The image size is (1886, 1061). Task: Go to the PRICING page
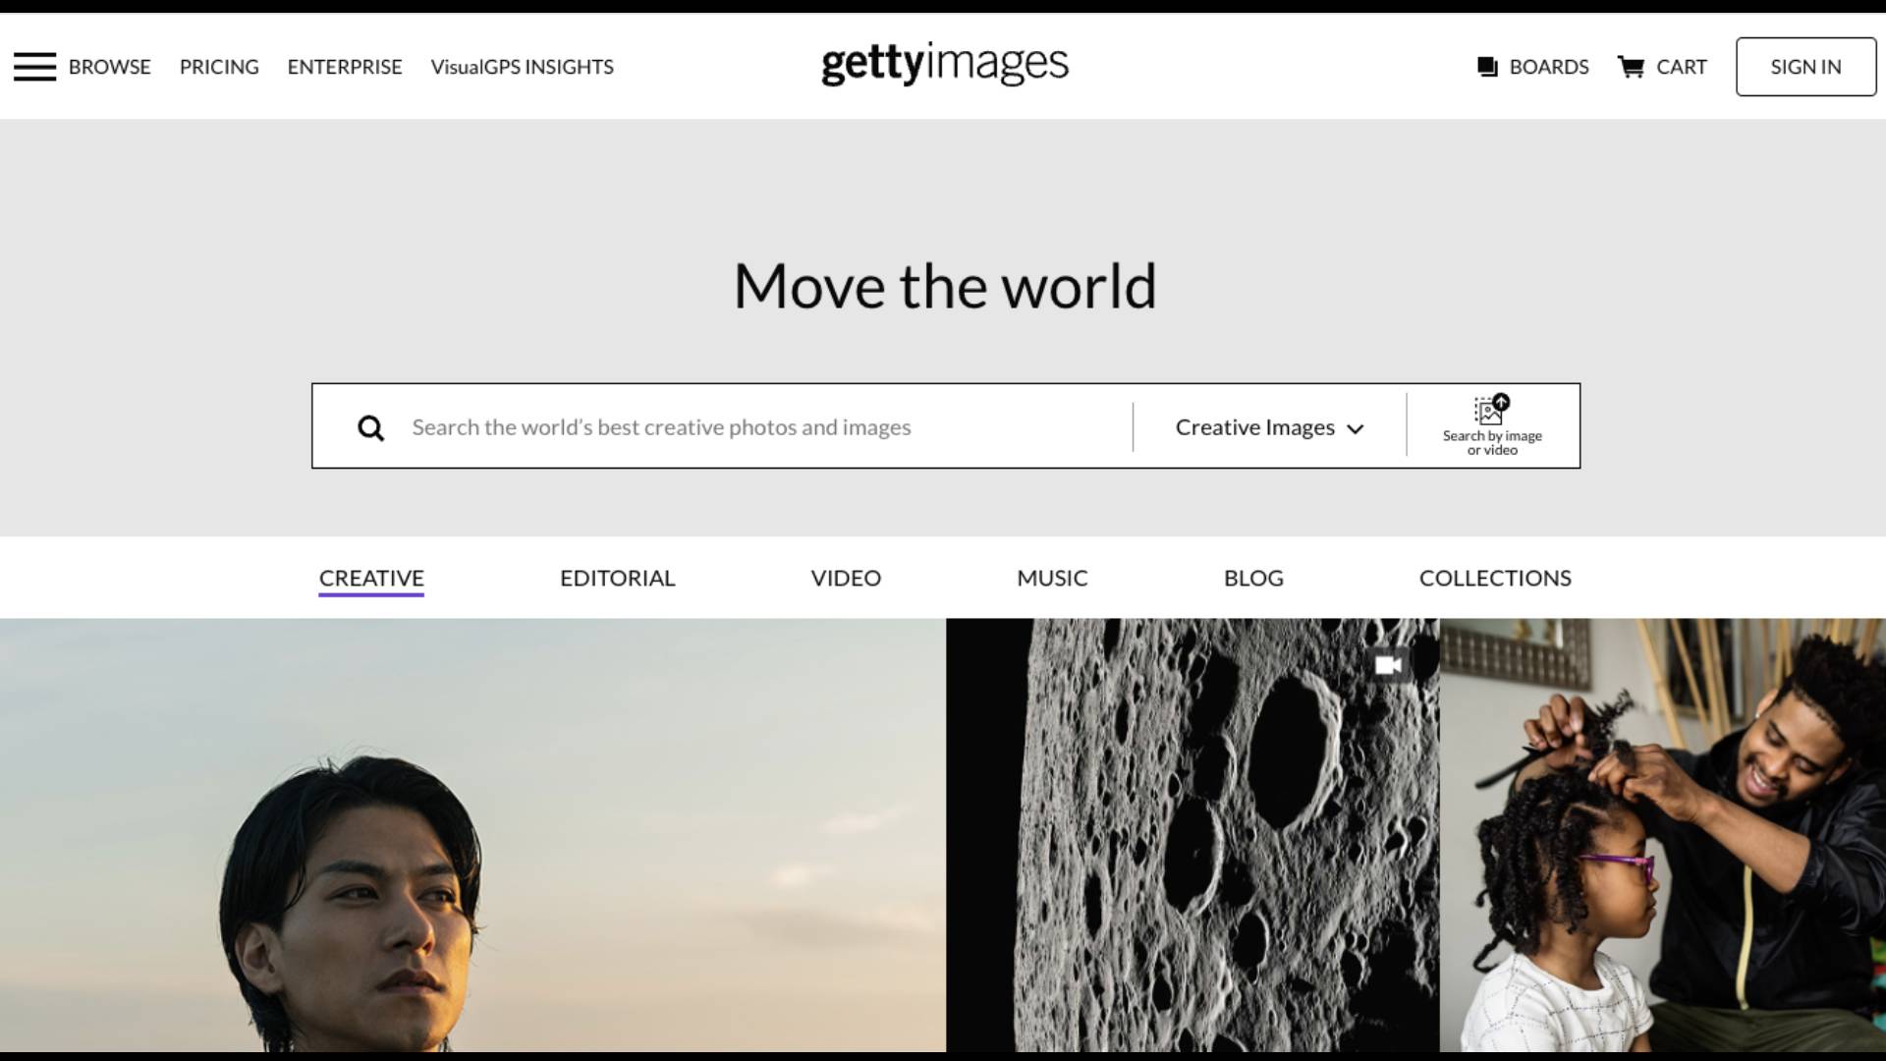[219, 67]
